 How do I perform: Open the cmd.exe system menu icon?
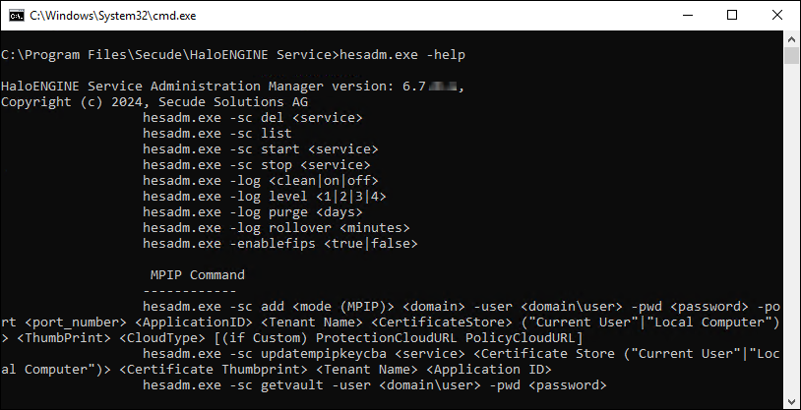pos(15,15)
